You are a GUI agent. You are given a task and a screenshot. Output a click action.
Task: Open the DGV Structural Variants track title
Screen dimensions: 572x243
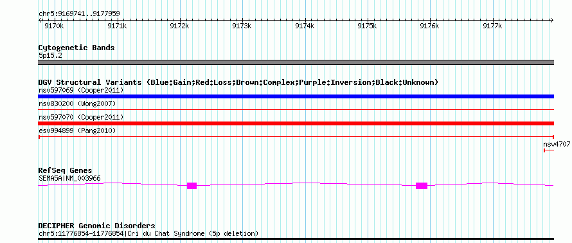click(238, 82)
